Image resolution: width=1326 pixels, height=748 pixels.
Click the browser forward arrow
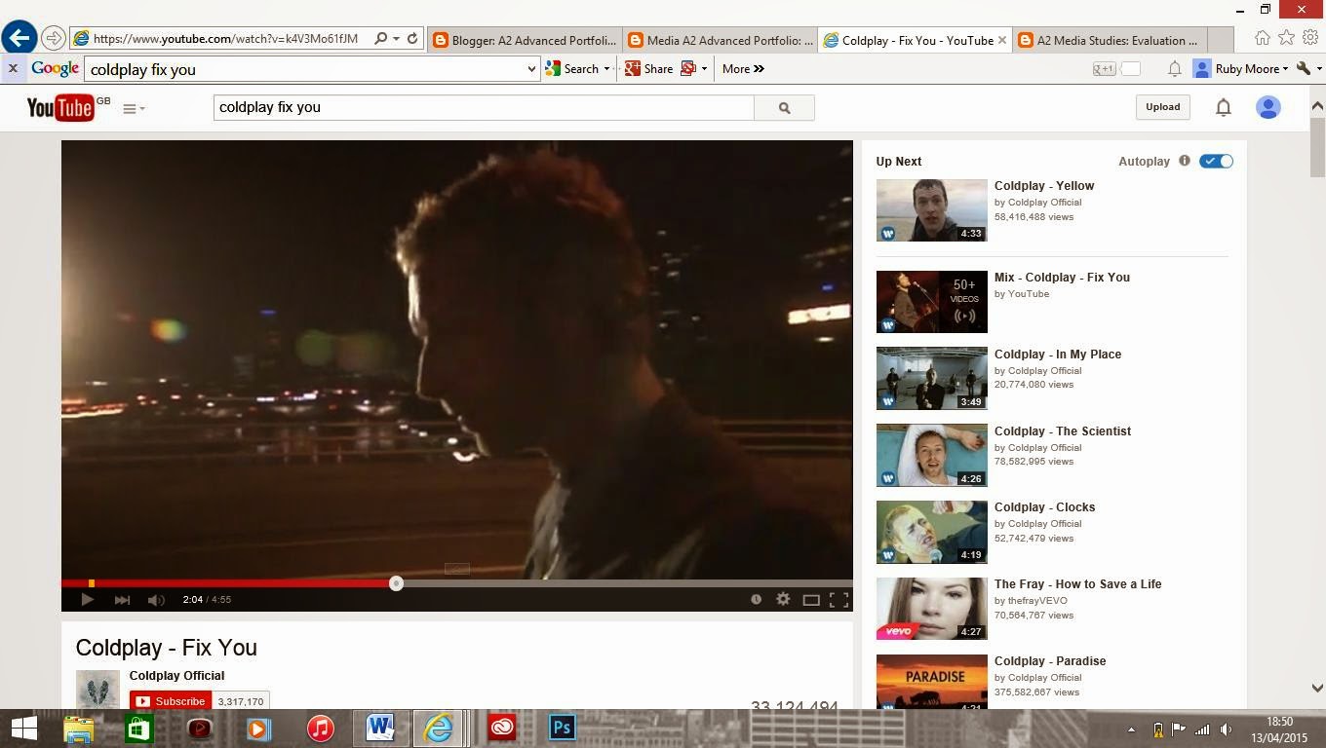[x=54, y=39]
